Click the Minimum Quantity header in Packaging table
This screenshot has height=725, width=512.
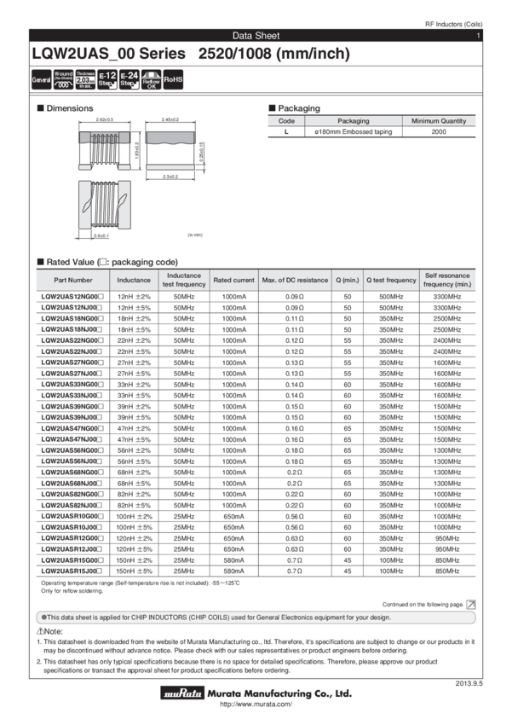tap(439, 120)
